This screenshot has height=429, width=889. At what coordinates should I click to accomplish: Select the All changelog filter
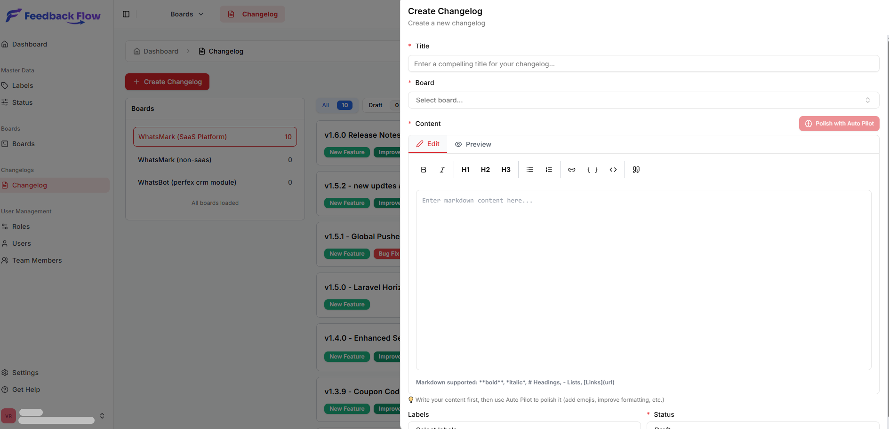336,105
